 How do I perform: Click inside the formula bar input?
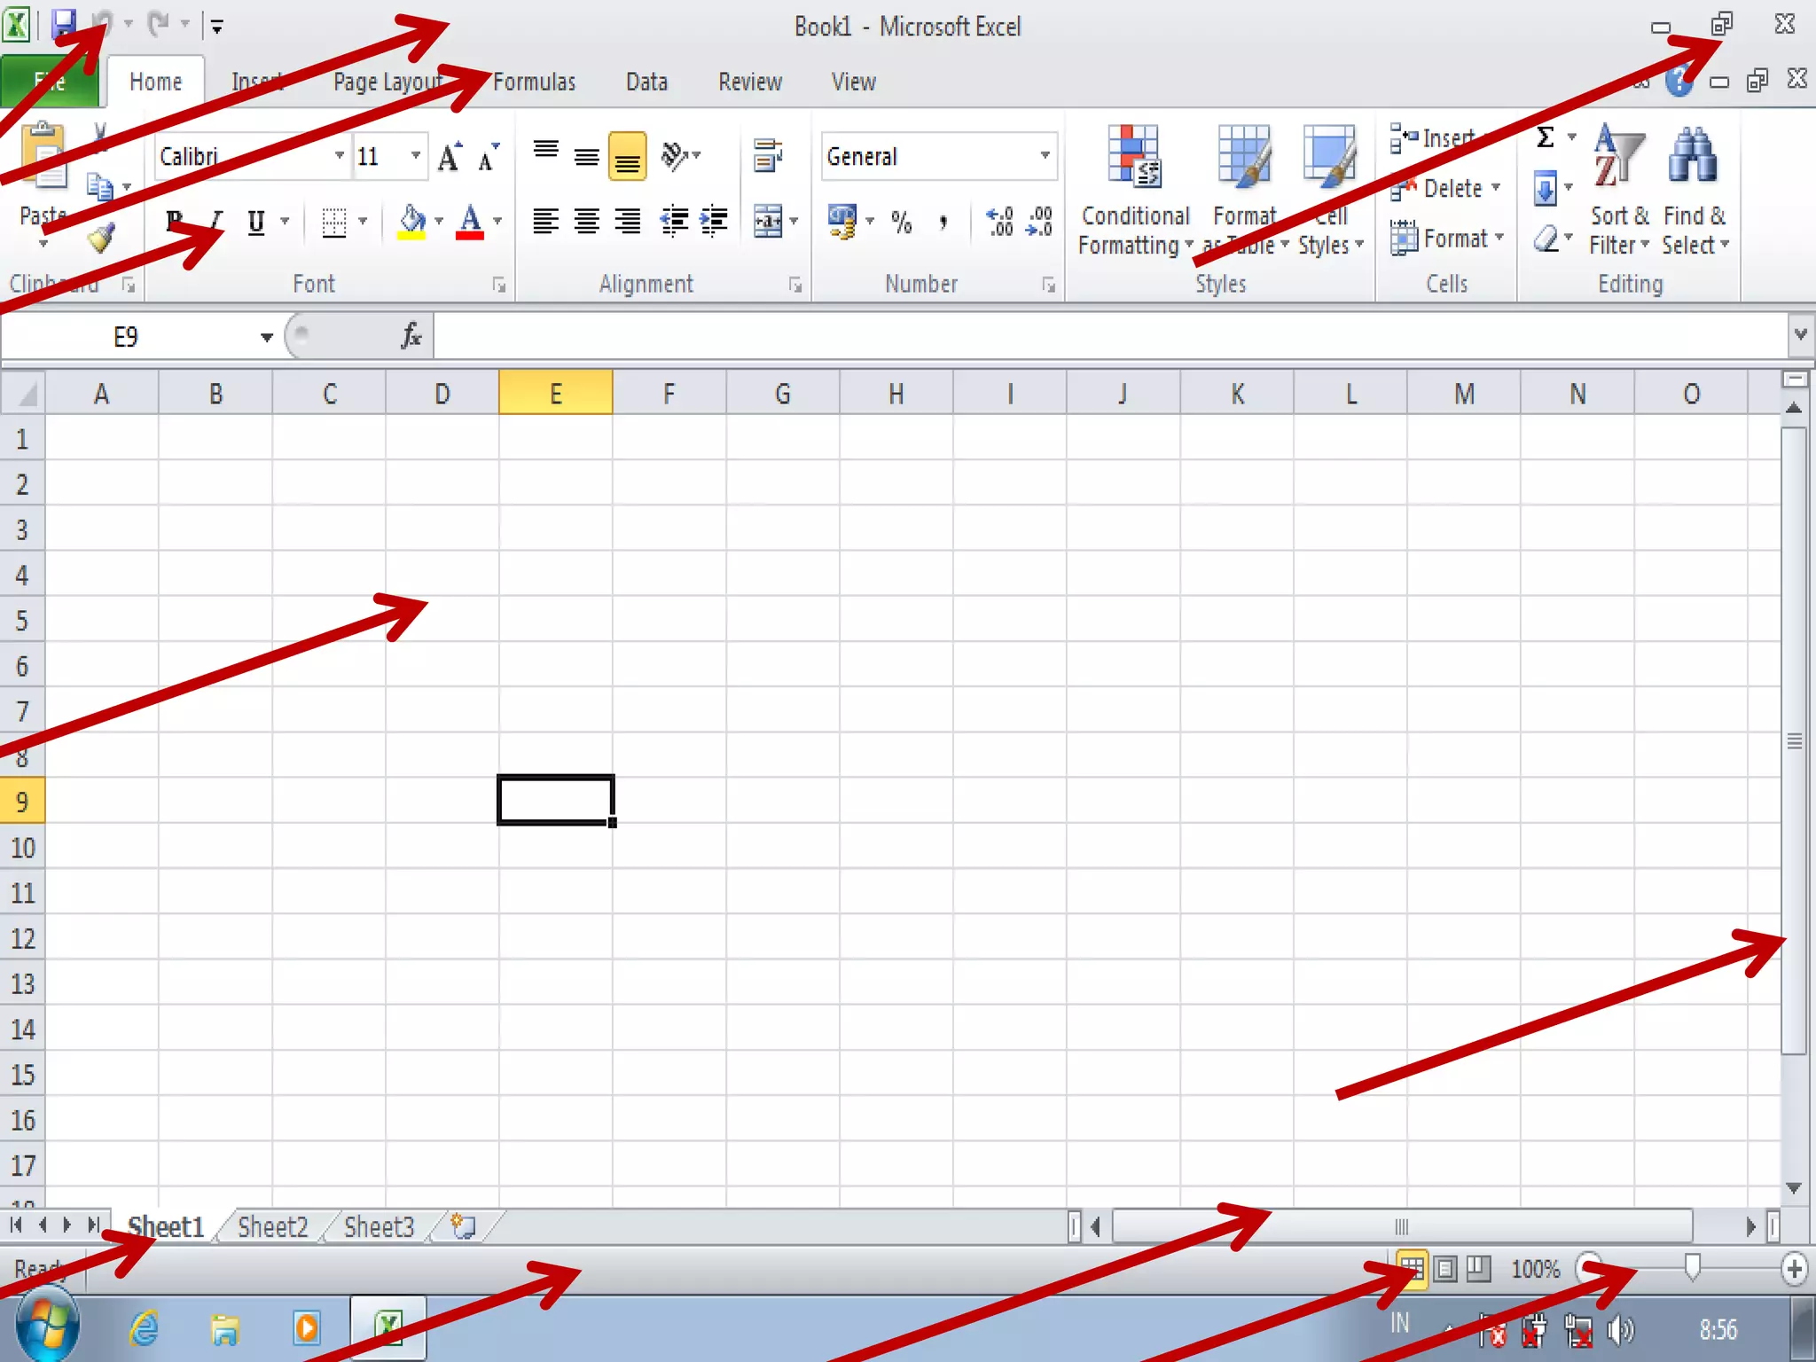point(1110,336)
